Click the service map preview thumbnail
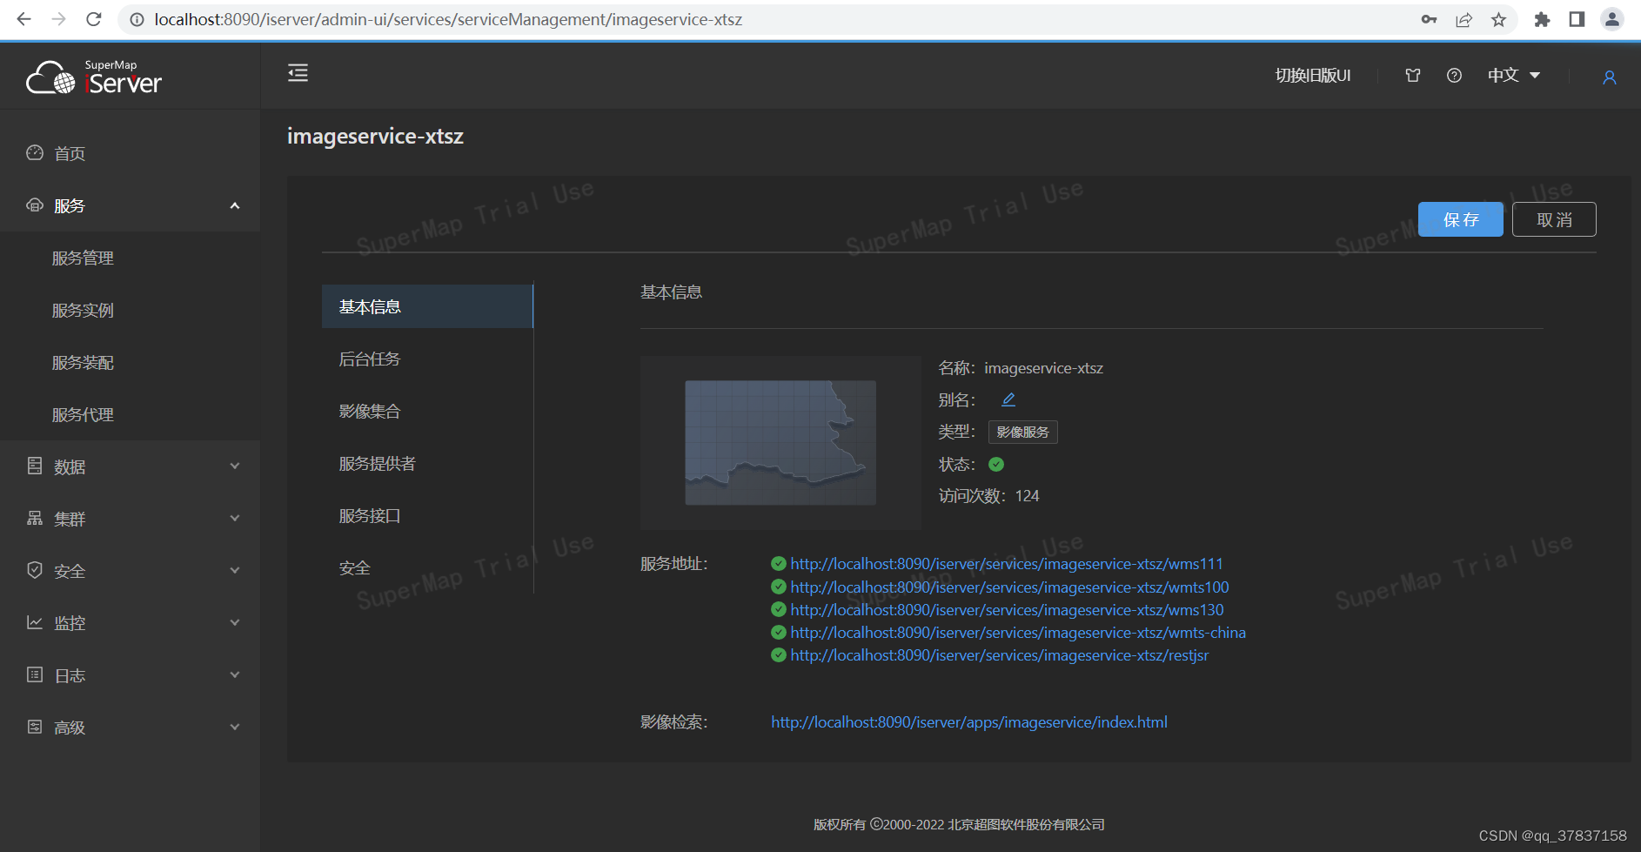The image size is (1641, 852). pyautogui.click(x=780, y=442)
